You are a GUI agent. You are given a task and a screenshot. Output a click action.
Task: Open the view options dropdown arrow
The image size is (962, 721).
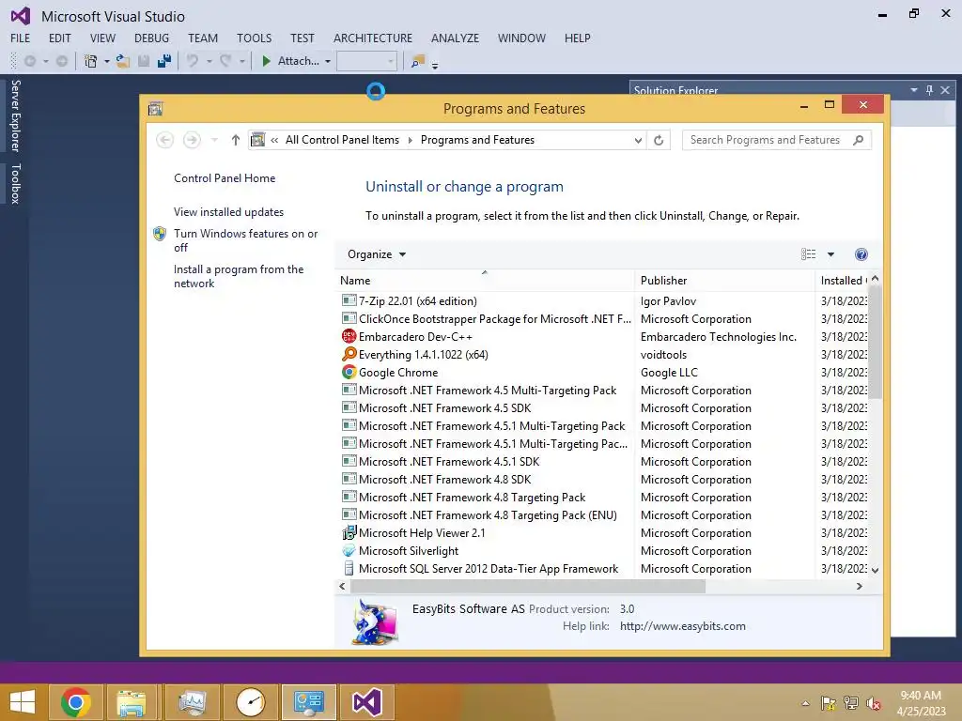coord(830,254)
